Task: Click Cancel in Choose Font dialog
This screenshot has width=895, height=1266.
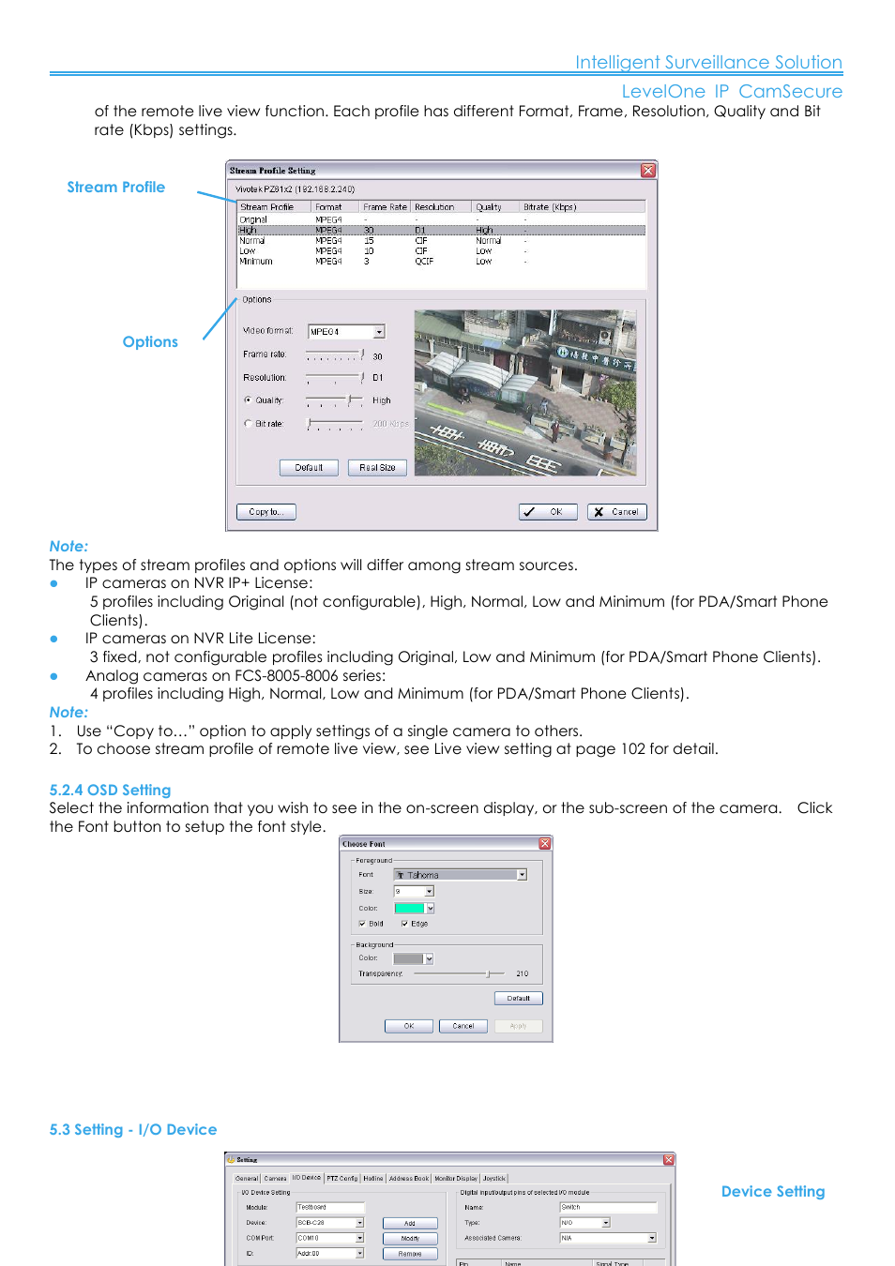Action: click(463, 1026)
